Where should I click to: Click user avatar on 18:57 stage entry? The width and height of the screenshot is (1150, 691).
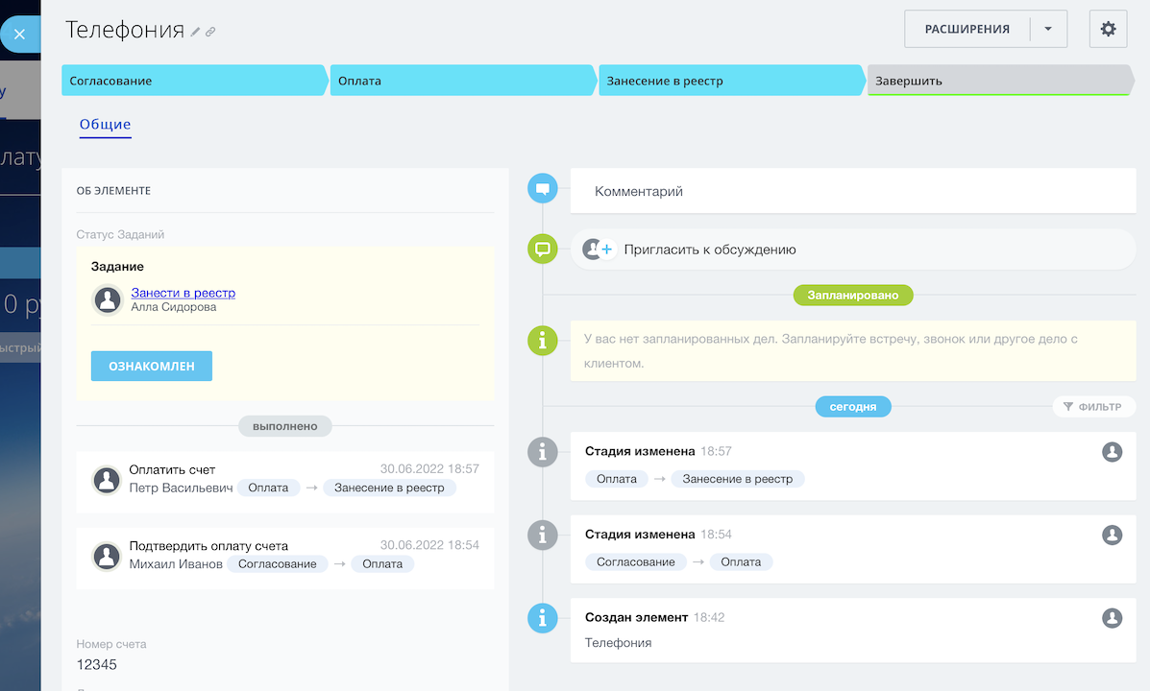(1112, 452)
